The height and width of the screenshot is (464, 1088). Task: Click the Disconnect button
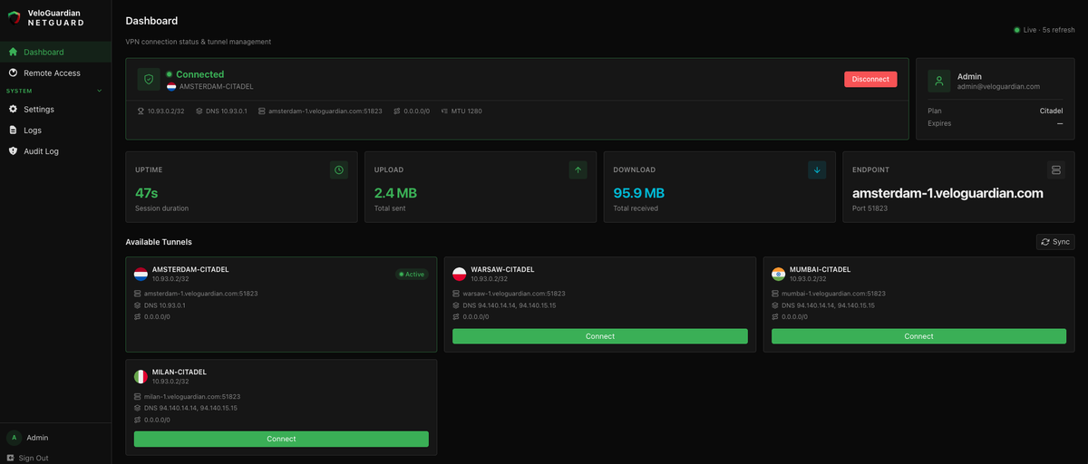pos(870,79)
